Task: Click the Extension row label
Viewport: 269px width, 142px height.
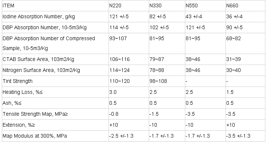Action: click(19, 125)
